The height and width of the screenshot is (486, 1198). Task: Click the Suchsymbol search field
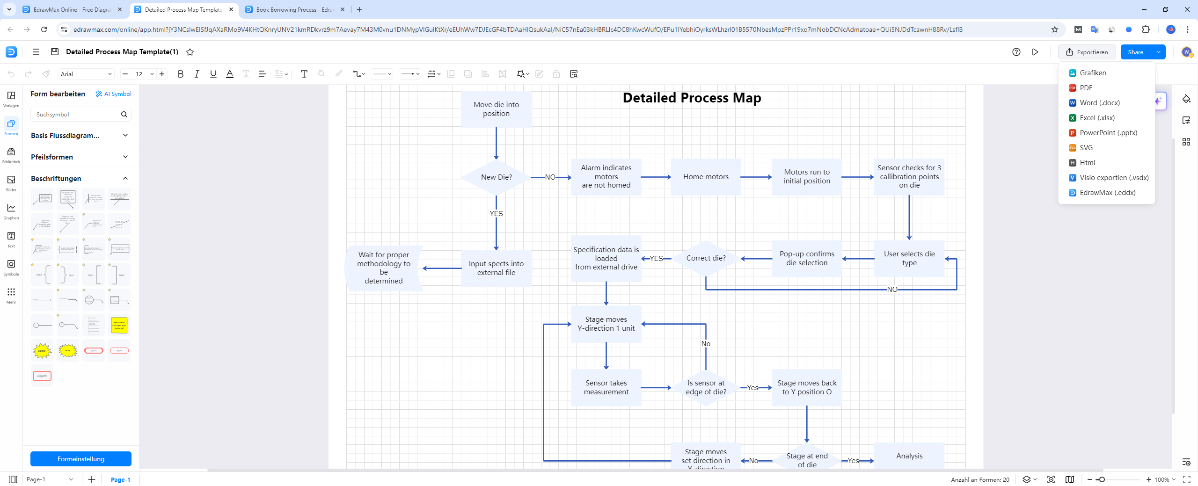[80, 114]
